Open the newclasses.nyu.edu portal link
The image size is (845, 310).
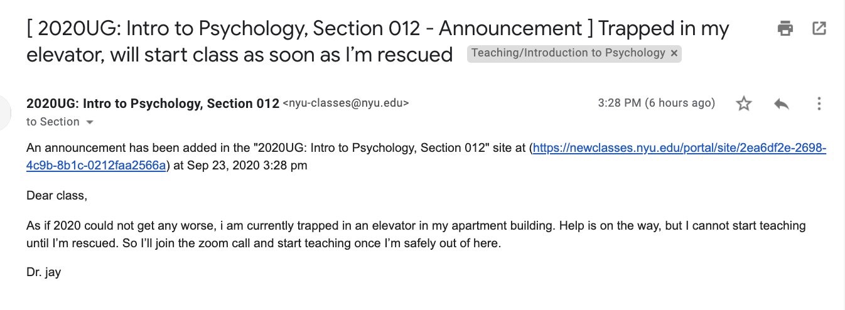click(x=679, y=149)
